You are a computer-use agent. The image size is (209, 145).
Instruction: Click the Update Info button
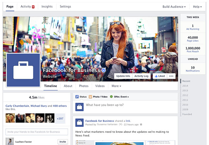click(x=123, y=76)
